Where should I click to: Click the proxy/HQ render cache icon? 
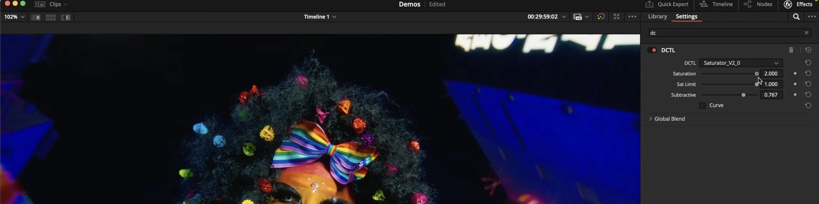coord(577,17)
